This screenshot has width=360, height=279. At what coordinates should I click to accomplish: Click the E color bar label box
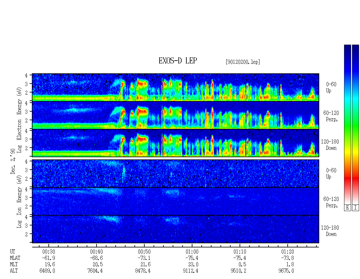coord(347,208)
